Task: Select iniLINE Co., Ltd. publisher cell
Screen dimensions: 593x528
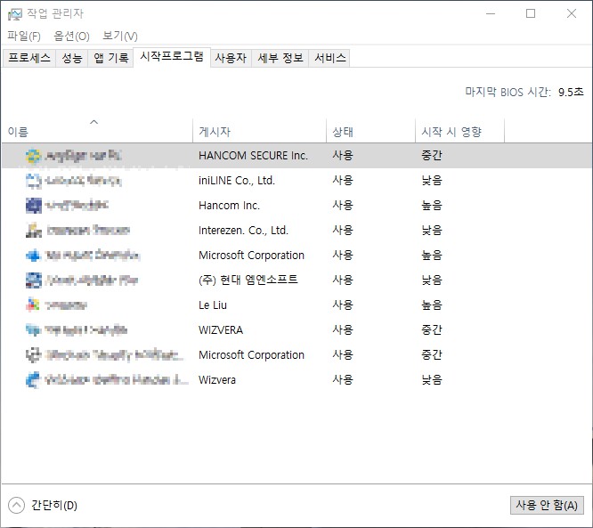Action: point(237,181)
